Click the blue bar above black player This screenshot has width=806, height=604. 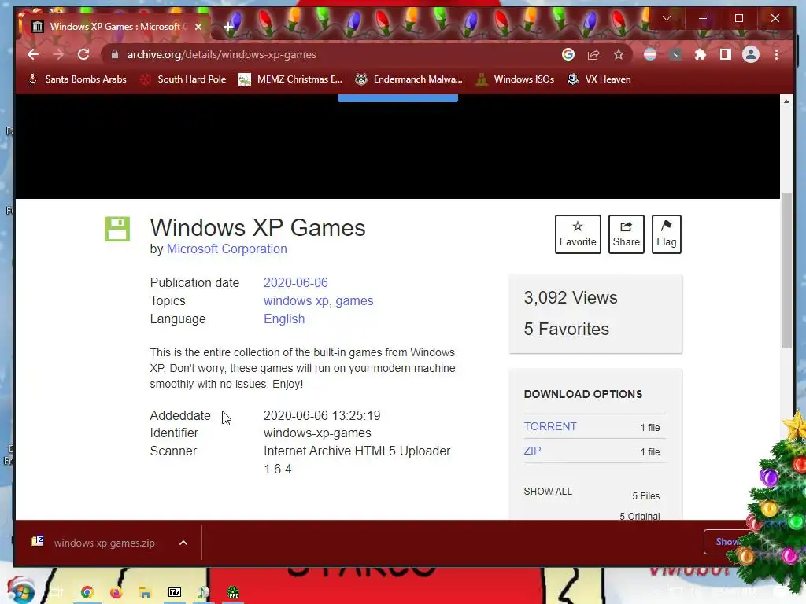(397, 98)
